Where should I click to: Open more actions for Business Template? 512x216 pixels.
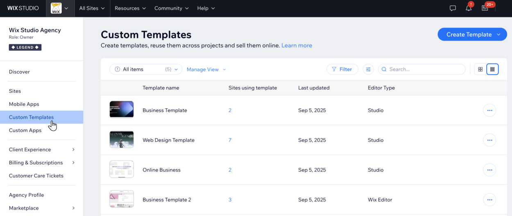pos(489,110)
